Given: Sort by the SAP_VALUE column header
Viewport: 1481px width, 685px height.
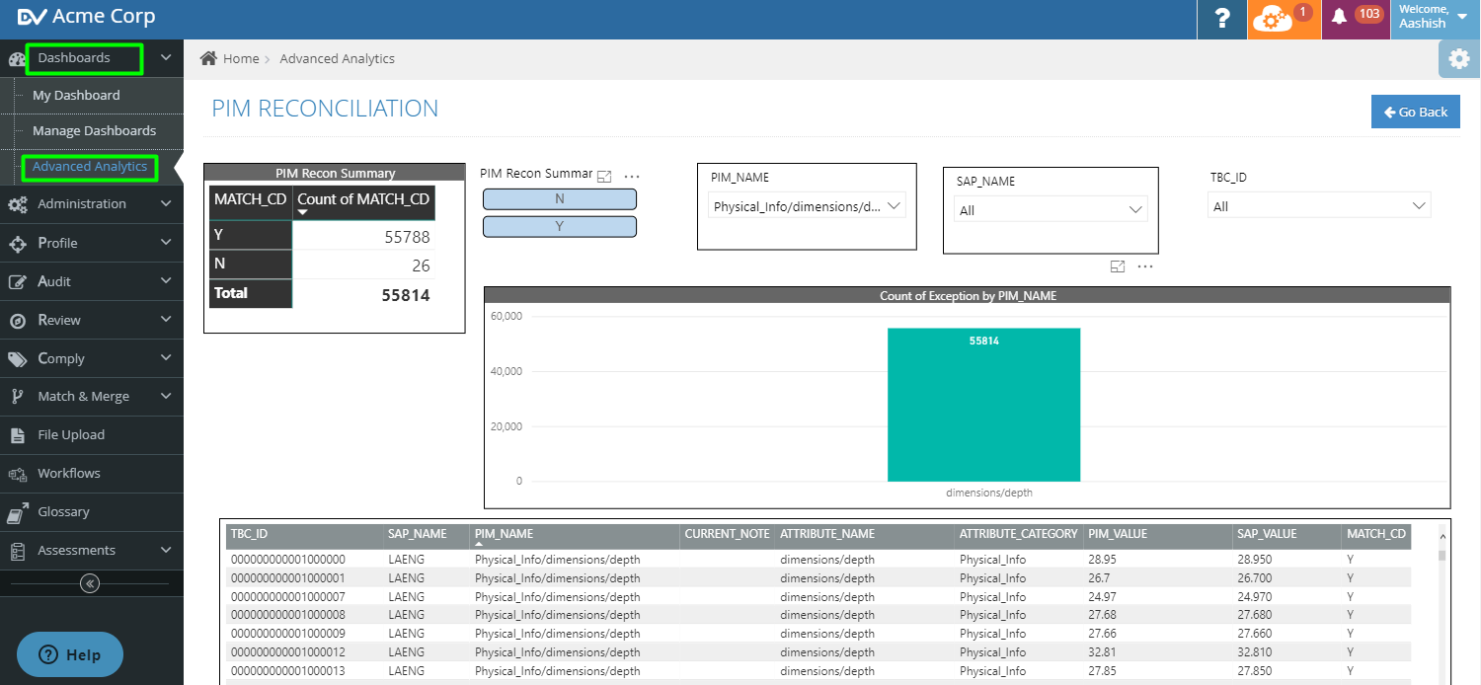Looking at the screenshot, I should click(1267, 534).
